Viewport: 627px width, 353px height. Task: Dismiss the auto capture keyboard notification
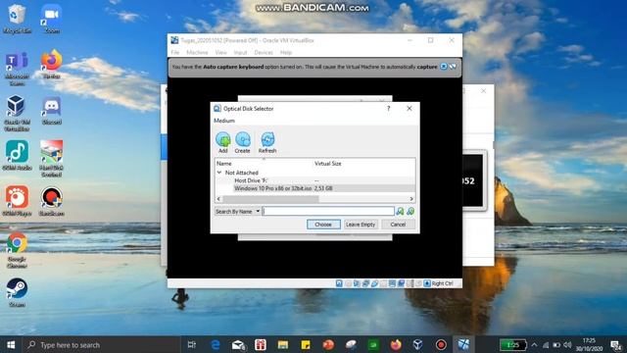click(444, 67)
